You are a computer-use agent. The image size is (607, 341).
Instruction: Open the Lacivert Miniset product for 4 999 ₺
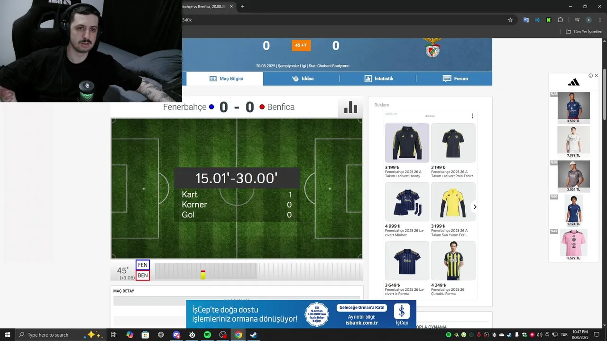(x=407, y=210)
